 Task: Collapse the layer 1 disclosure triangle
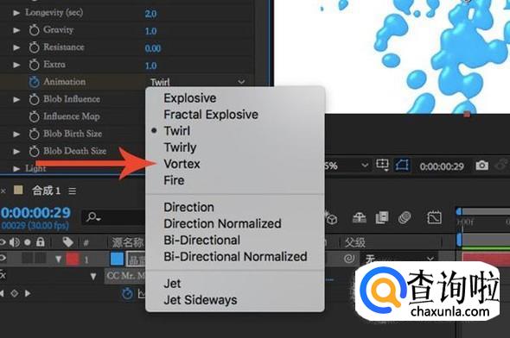[x=58, y=260]
